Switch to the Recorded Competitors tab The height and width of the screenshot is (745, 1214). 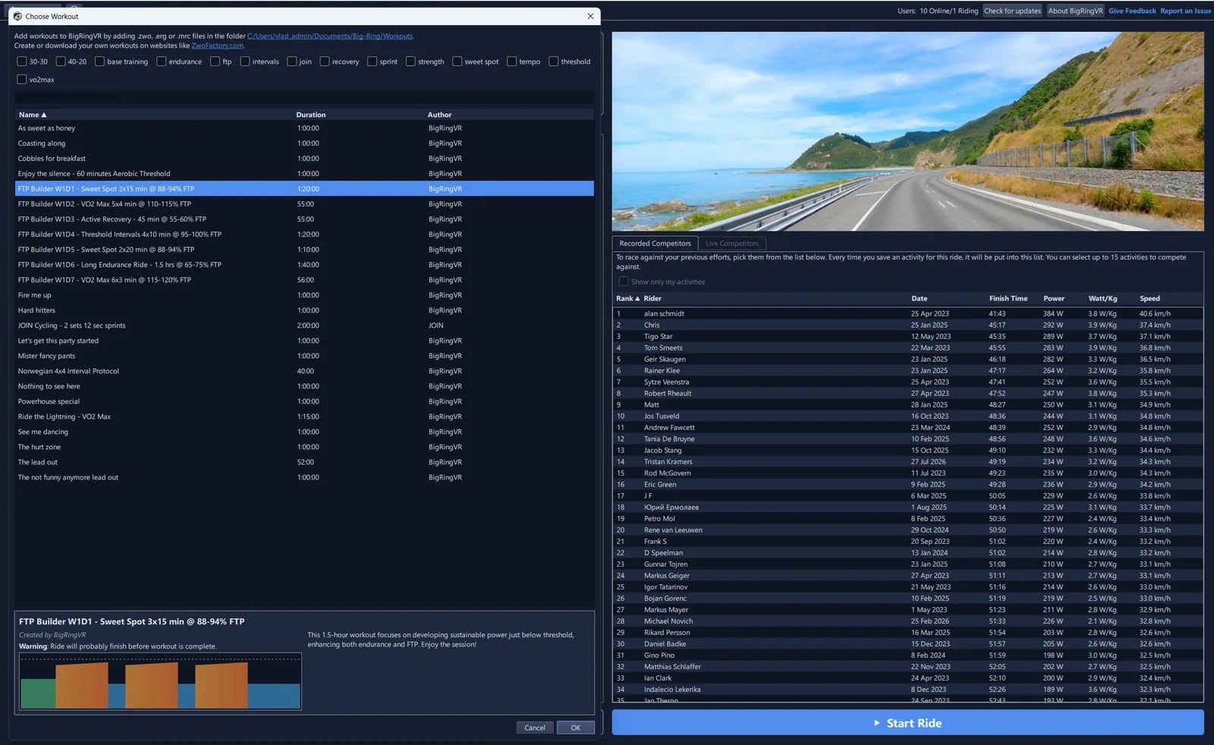click(655, 244)
